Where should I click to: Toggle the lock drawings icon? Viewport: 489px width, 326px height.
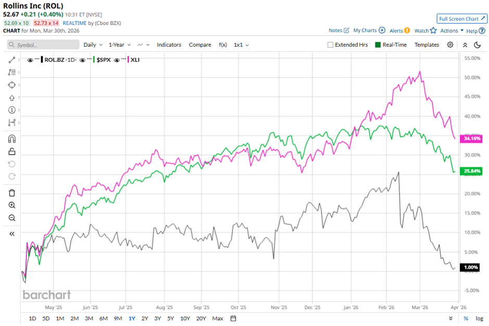click(12, 151)
